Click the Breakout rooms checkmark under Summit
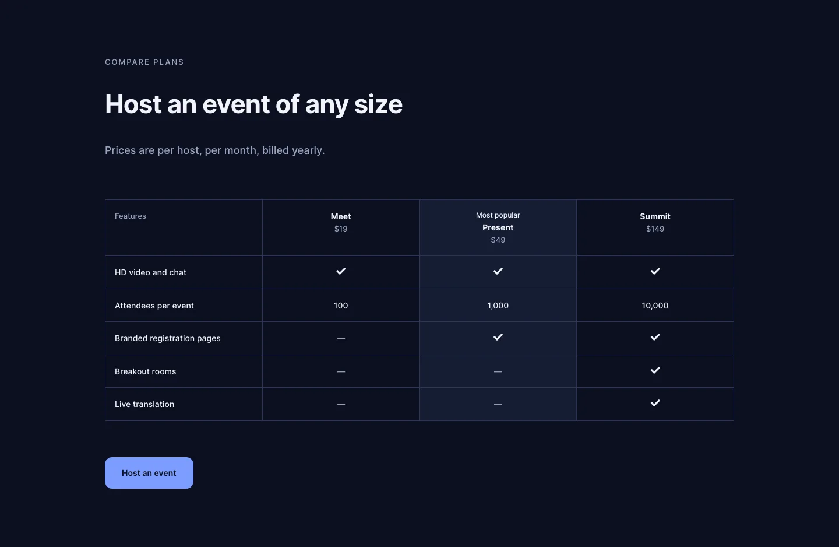 655,370
